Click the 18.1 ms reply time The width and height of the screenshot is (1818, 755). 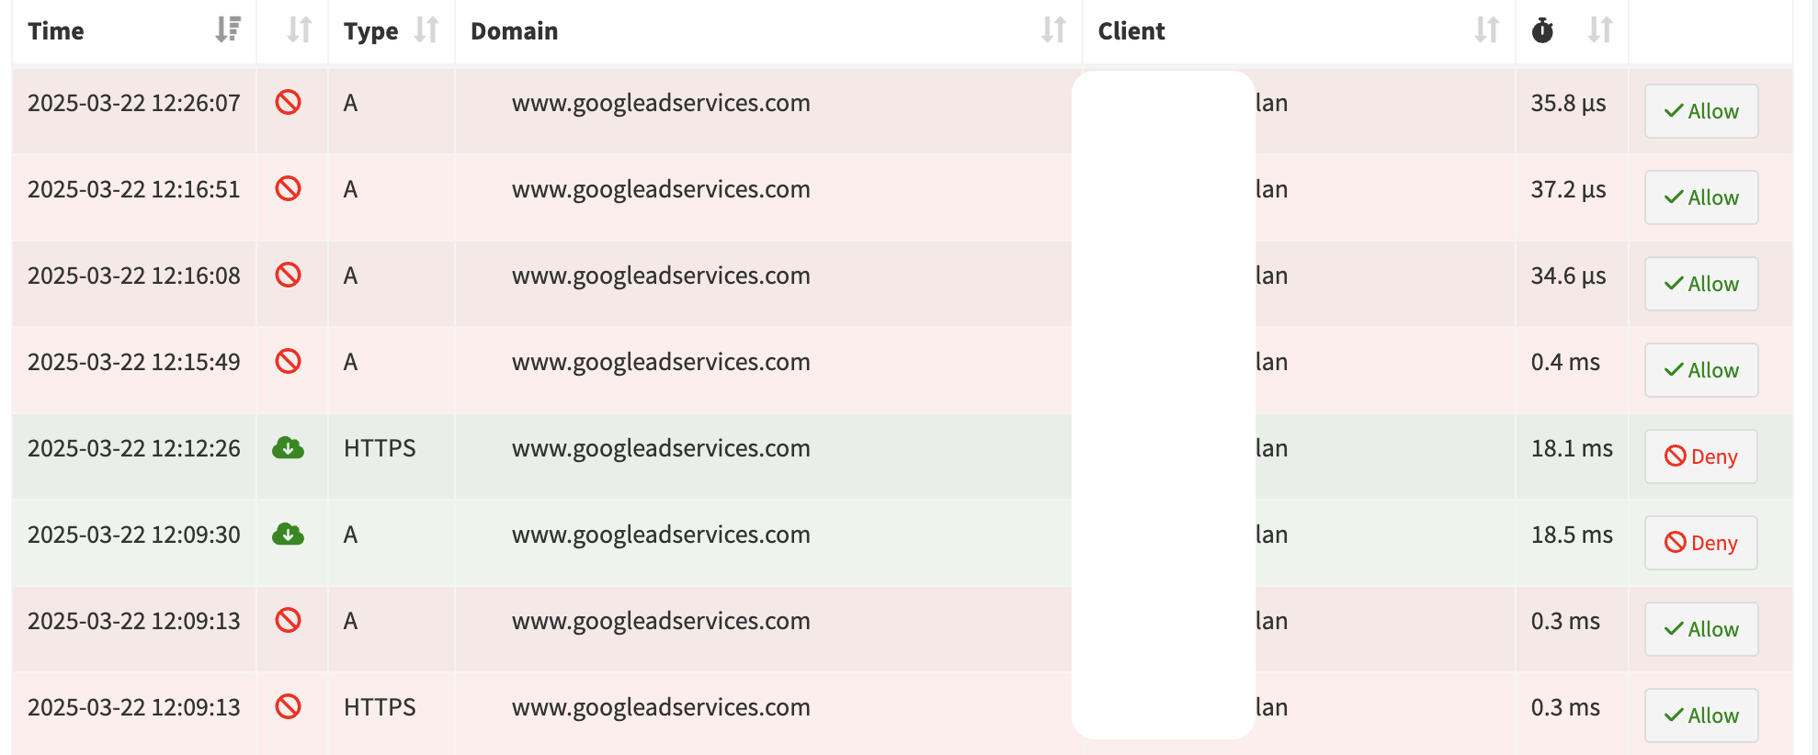click(1572, 448)
